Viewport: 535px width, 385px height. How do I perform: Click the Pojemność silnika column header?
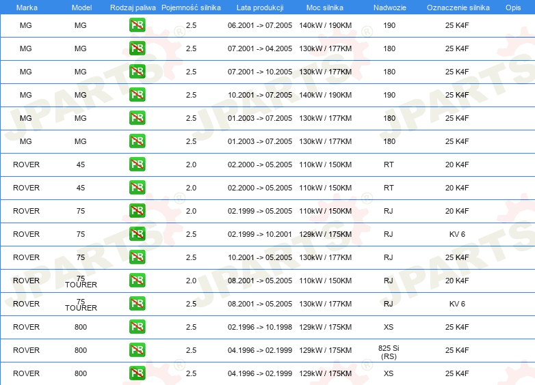point(191,7)
